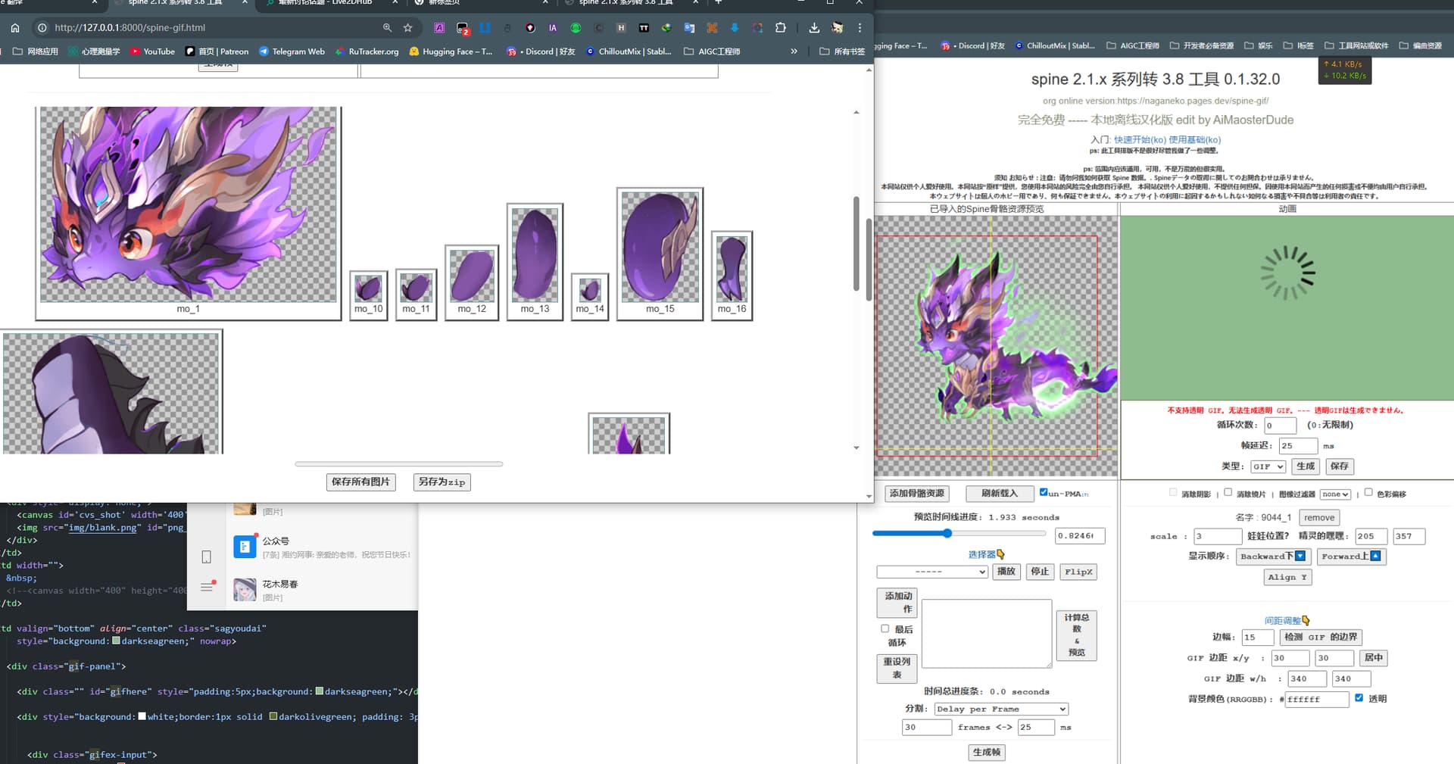
Task: Click the 保存所有图片 button
Action: [361, 482]
